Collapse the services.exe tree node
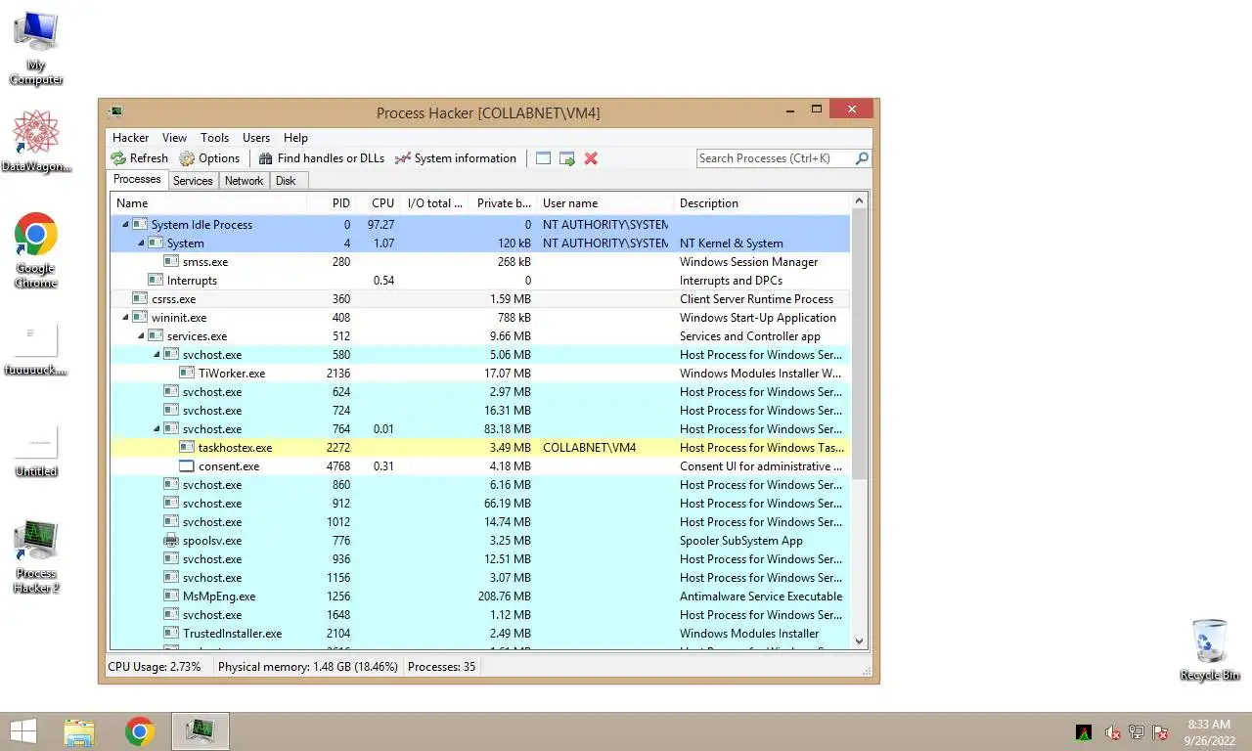 (141, 336)
